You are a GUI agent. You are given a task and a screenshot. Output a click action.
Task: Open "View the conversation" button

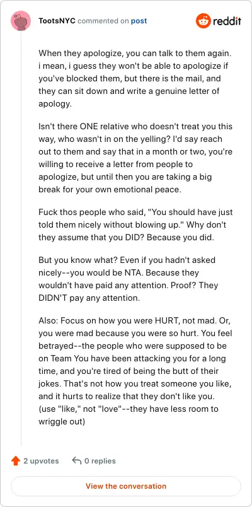pos(126,486)
